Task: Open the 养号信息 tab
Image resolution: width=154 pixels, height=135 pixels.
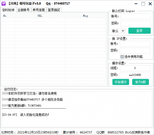Action: (x=39, y=10)
